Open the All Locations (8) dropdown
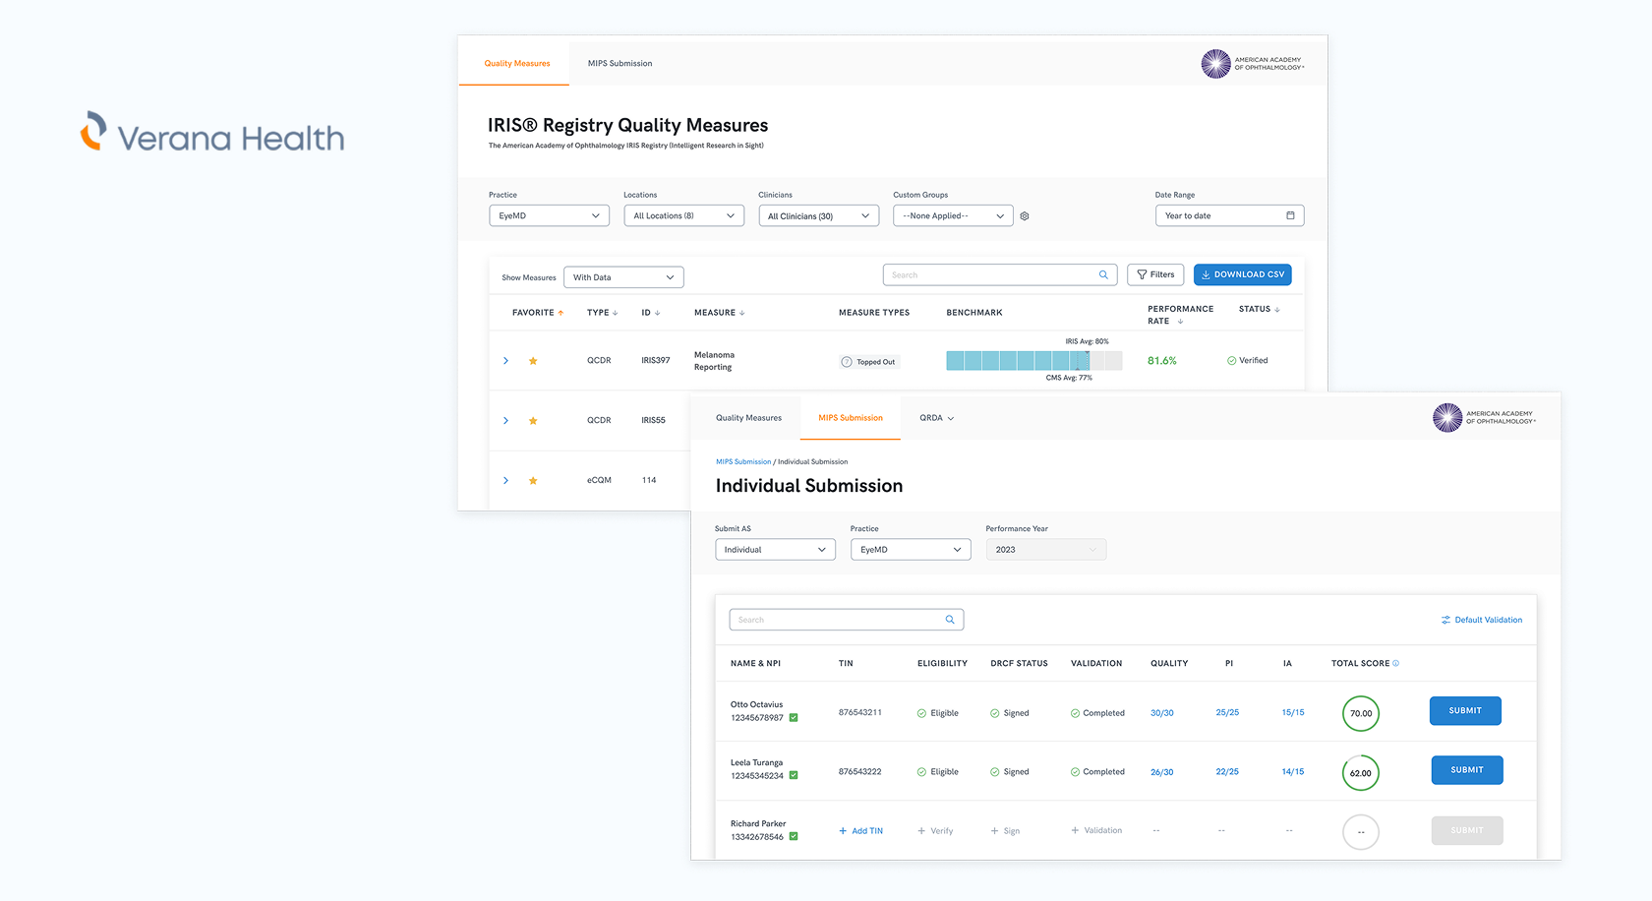Screen dimensions: 1652x901 683,215
